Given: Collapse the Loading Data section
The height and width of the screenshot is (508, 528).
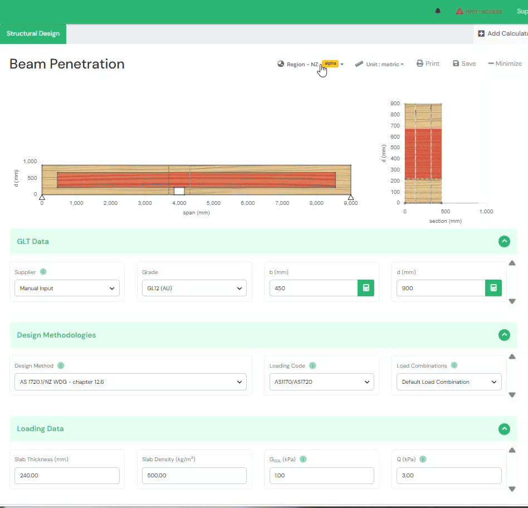Looking at the screenshot, I should [x=503, y=429].
